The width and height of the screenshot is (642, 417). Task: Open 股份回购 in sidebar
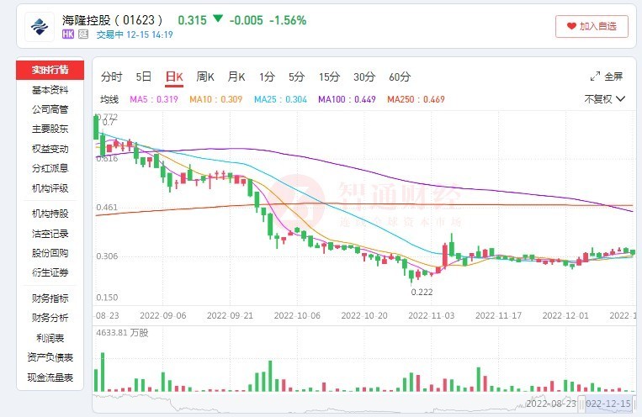[50, 253]
